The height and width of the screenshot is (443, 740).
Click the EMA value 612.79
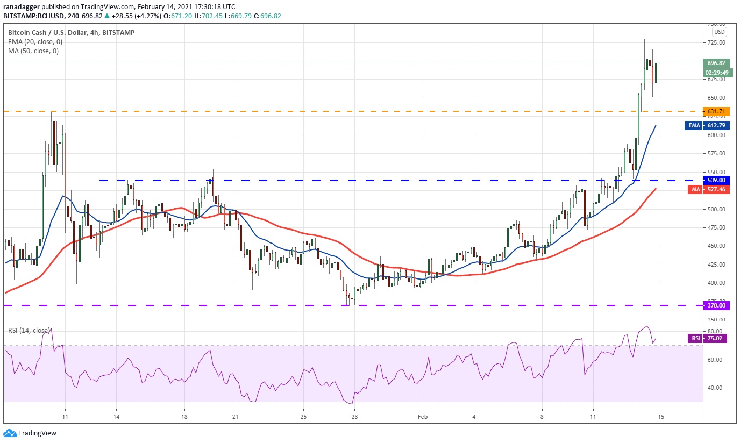[716, 125]
